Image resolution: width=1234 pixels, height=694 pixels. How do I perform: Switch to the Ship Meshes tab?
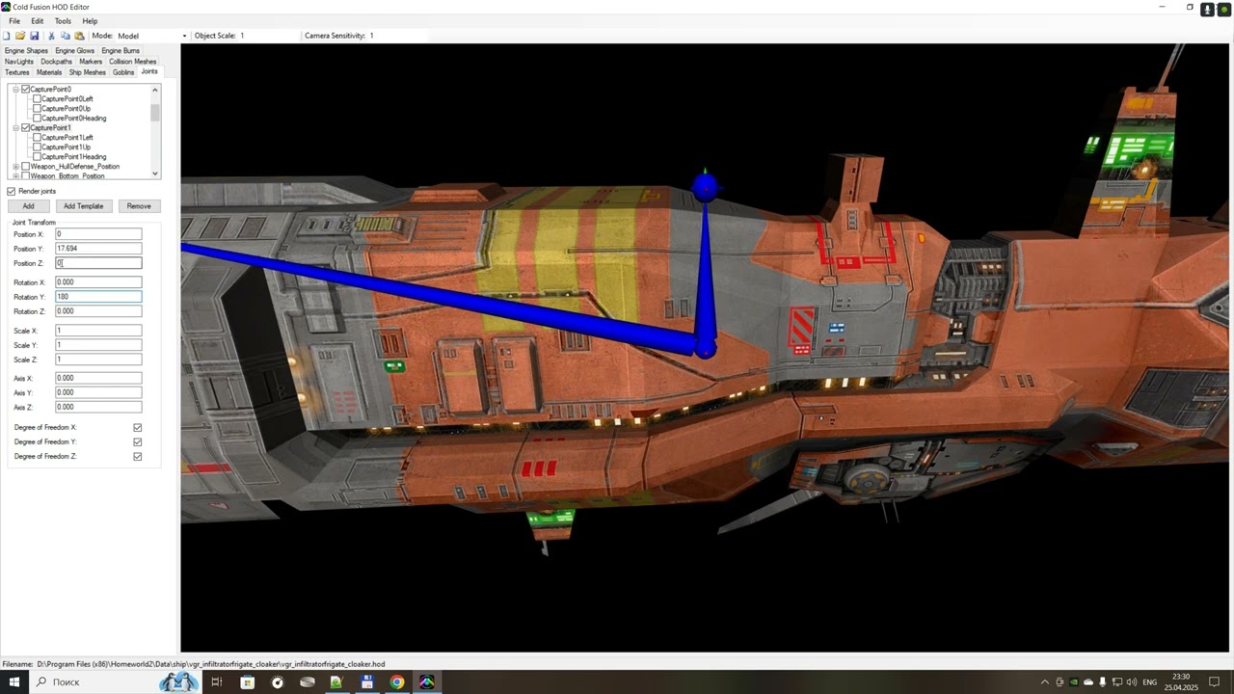click(x=88, y=72)
